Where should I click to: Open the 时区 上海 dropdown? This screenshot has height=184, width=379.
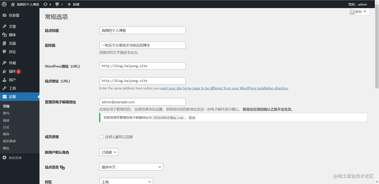(x=126, y=181)
